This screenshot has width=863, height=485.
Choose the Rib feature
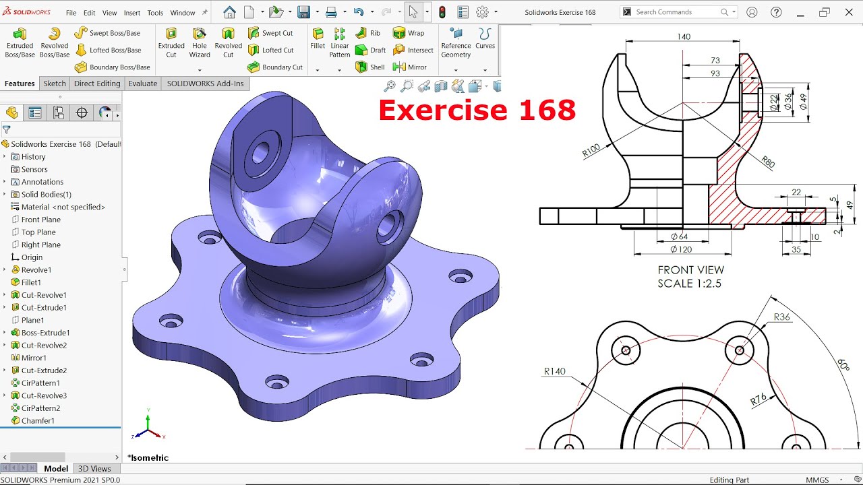(367, 33)
